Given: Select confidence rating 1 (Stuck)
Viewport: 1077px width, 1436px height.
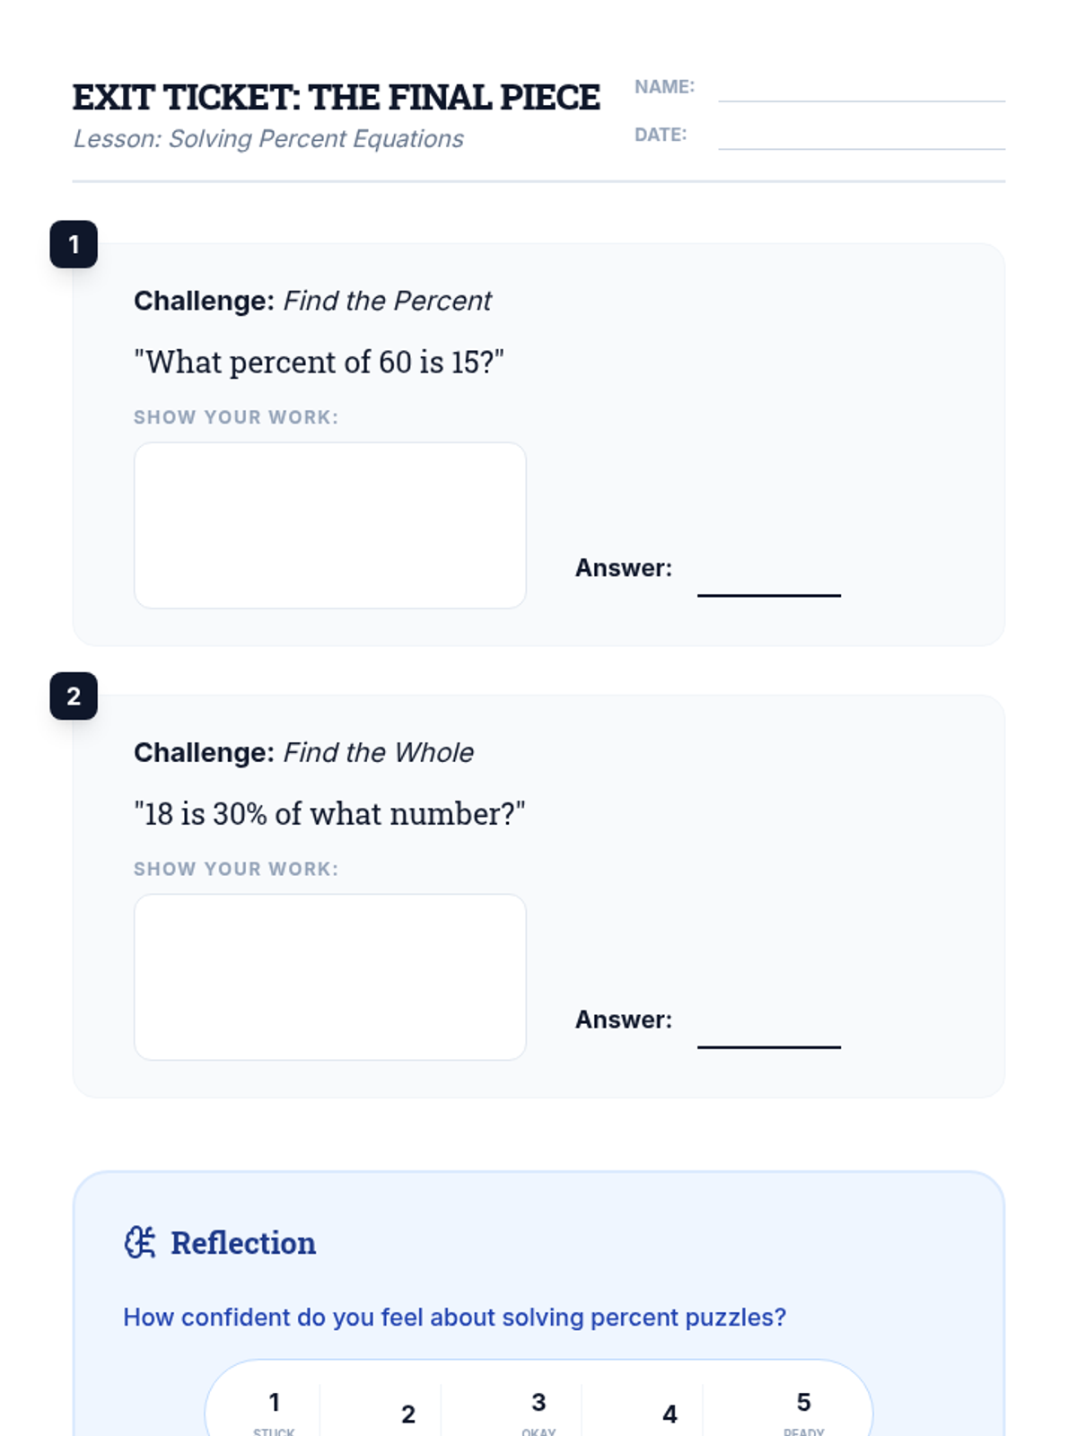Looking at the screenshot, I should pyautogui.click(x=274, y=1409).
